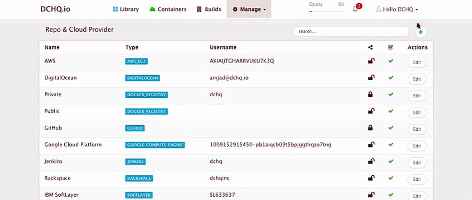Image resolution: width=472 pixels, height=200 pixels.
Task: Click the Type column header
Action: [132, 47]
